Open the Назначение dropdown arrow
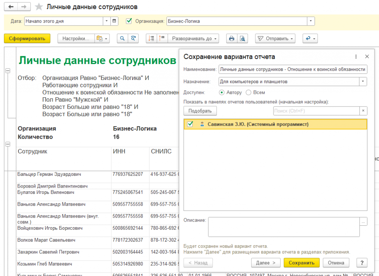379x276 pixels. point(363,81)
